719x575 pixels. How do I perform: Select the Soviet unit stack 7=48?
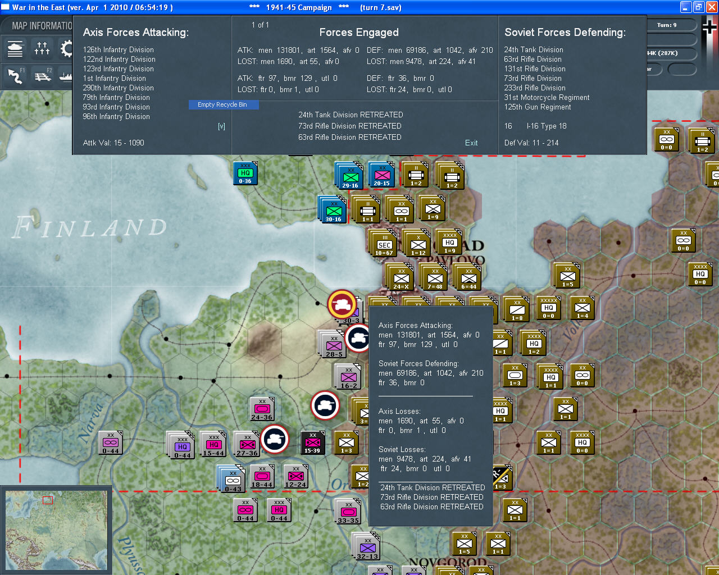tap(434, 277)
